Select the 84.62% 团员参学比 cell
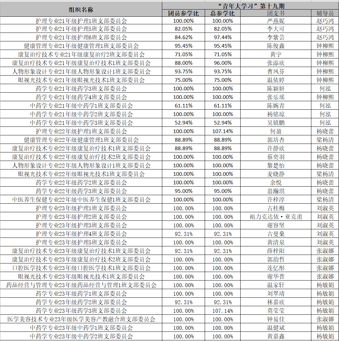Viewport: 339px width, 341px height. (x=183, y=37)
